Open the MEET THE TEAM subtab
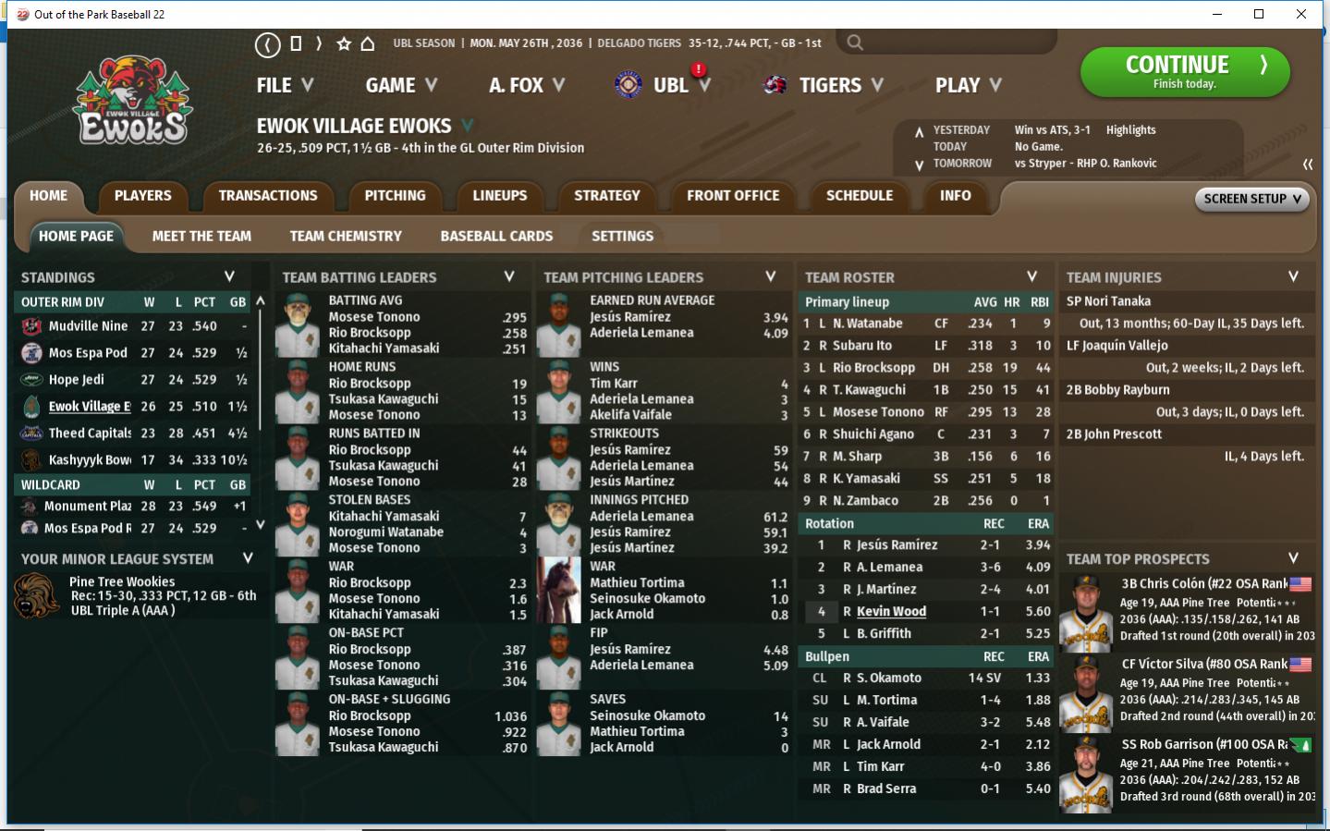This screenshot has height=831, width=1330. click(x=201, y=237)
